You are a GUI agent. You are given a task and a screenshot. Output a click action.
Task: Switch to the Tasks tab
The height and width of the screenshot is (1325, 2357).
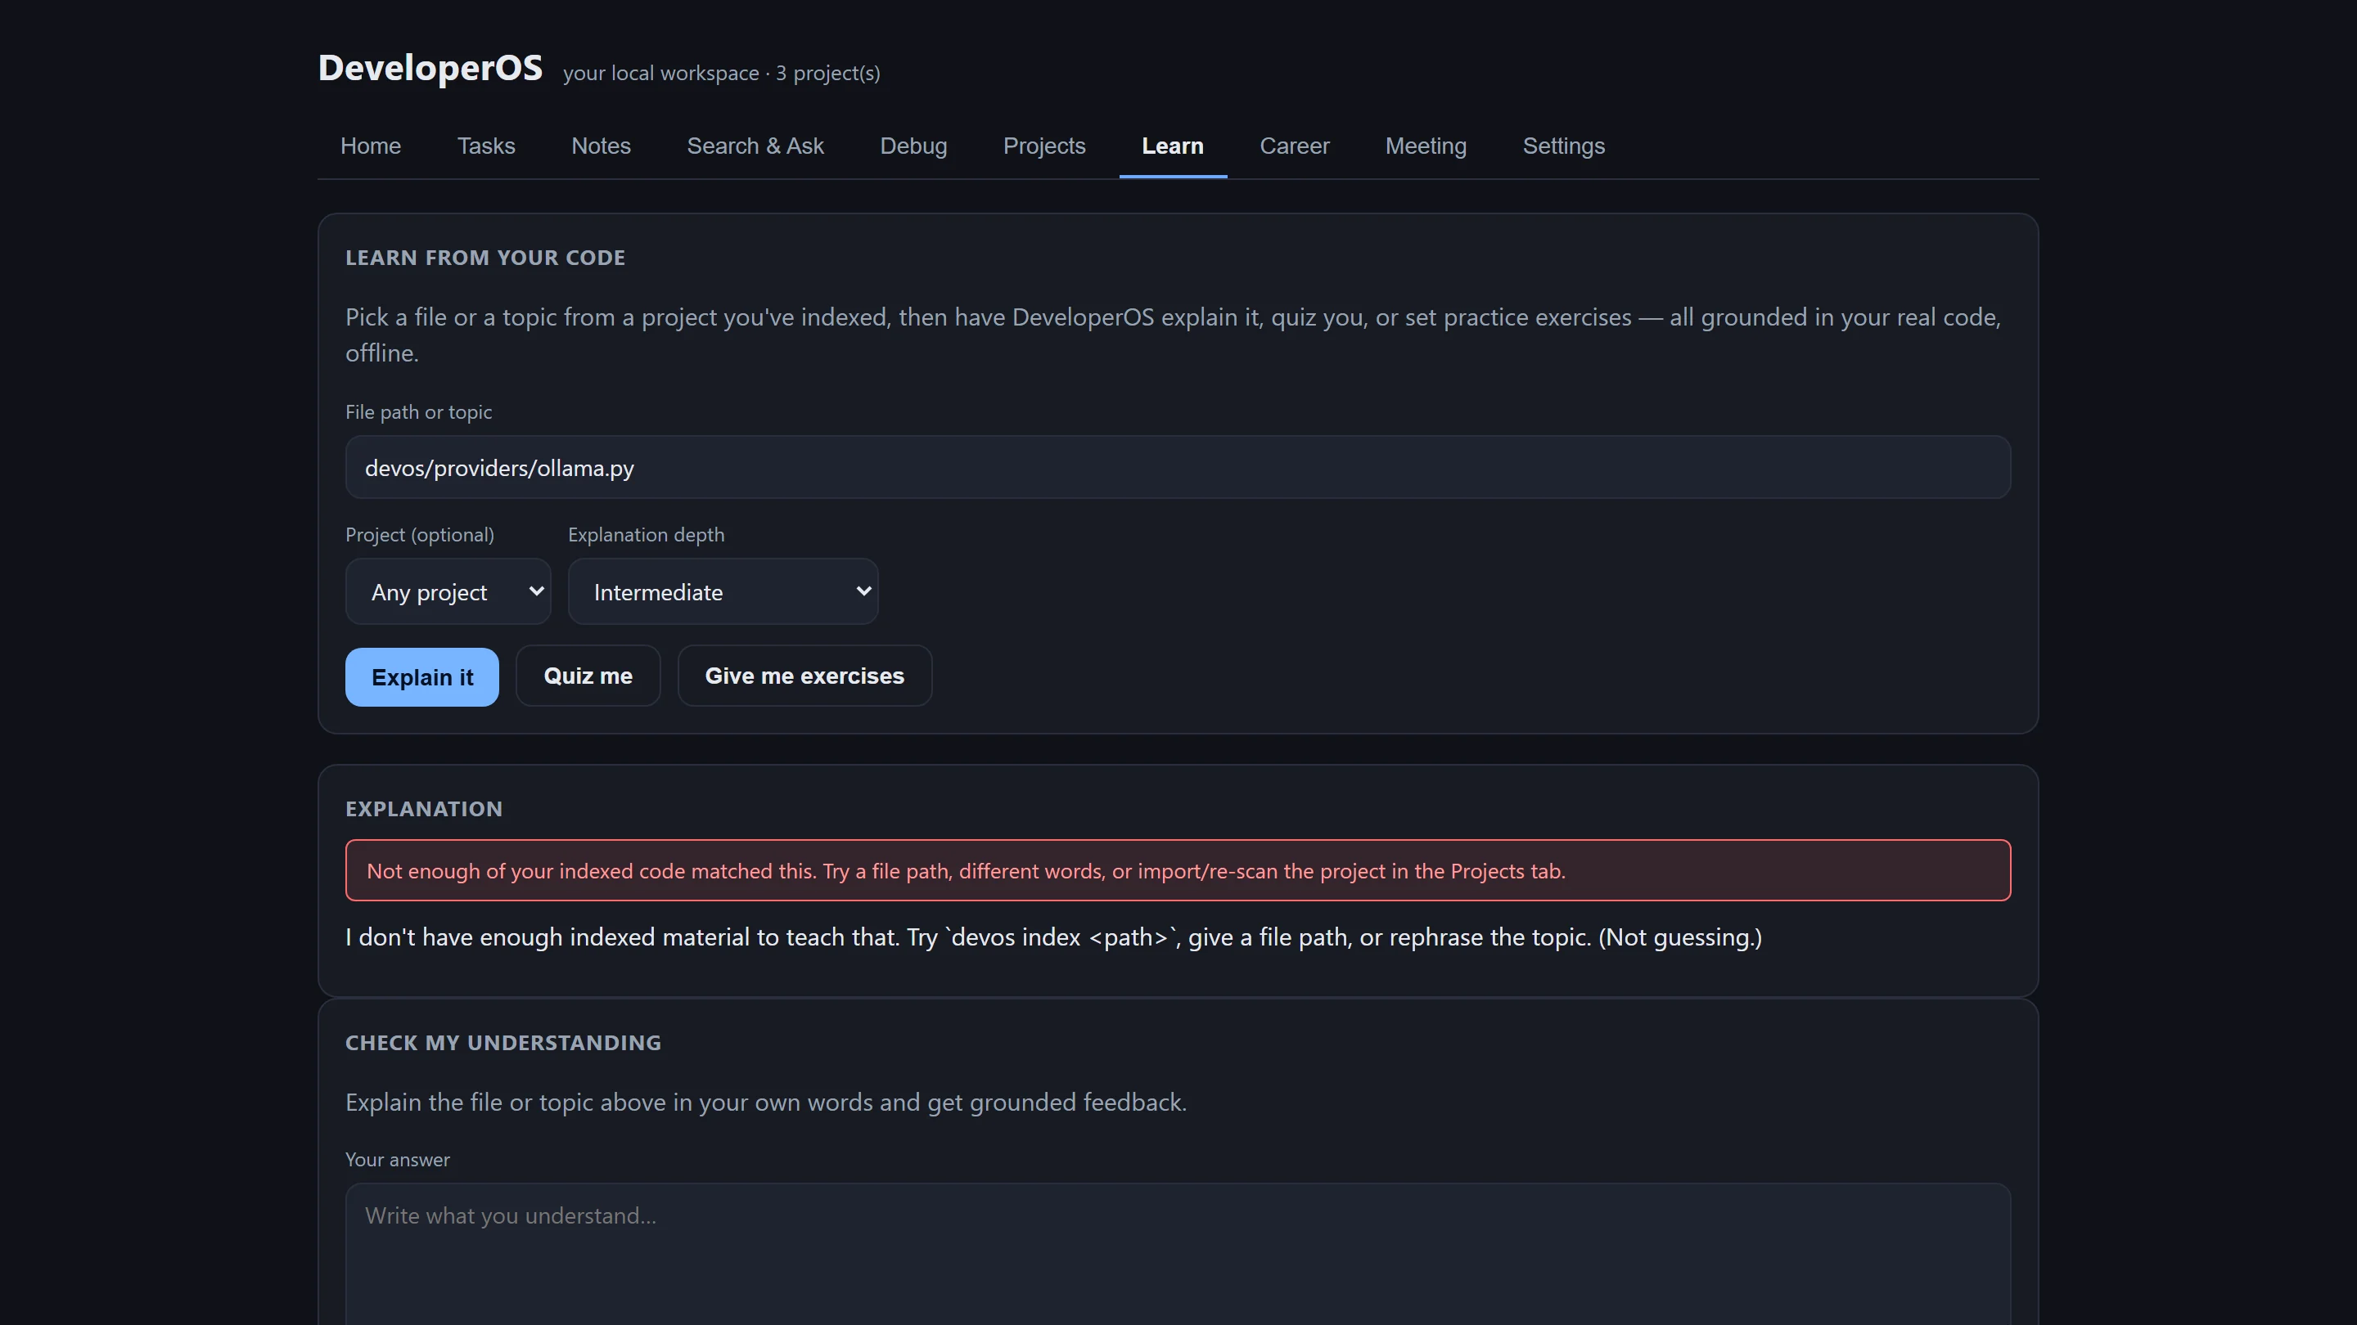(x=486, y=146)
